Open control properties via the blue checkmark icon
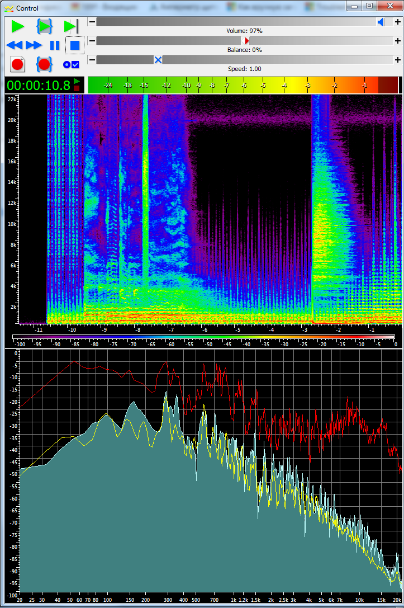404x608 pixels. 72,65
